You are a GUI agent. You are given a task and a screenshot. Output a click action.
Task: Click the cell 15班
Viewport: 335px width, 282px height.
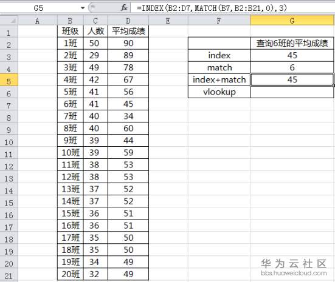click(x=71, y=213)
